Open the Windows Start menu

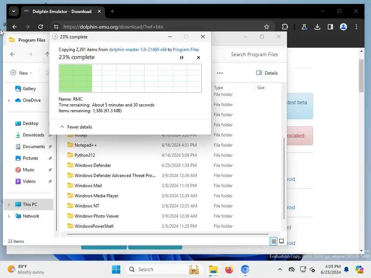coord(116,269)
